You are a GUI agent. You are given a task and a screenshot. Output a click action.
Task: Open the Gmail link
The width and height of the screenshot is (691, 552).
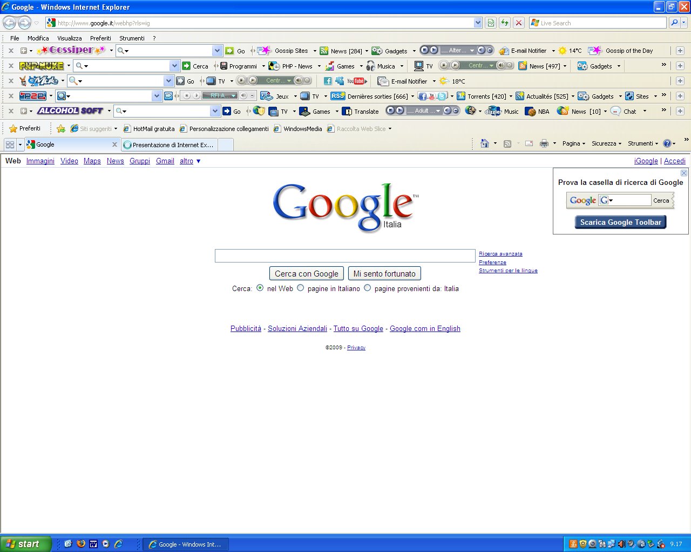tap(165, 161)
